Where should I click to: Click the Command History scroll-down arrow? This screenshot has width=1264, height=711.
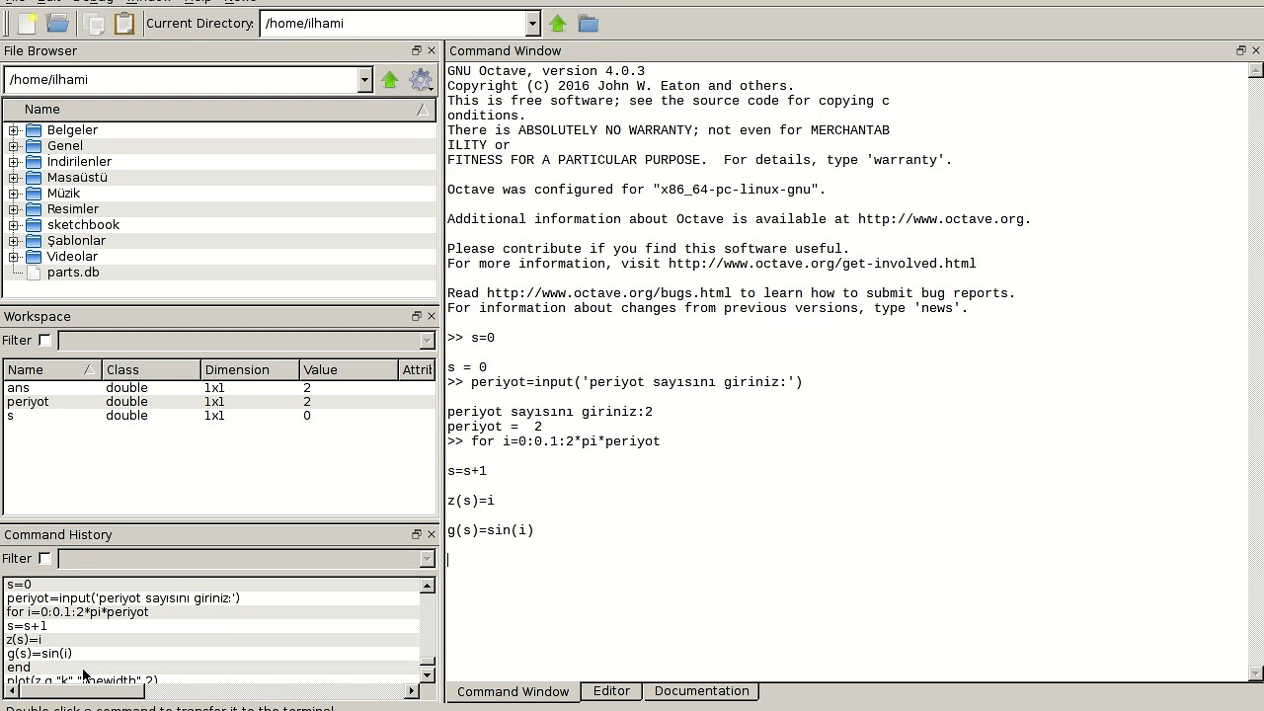tap(428, 674)
